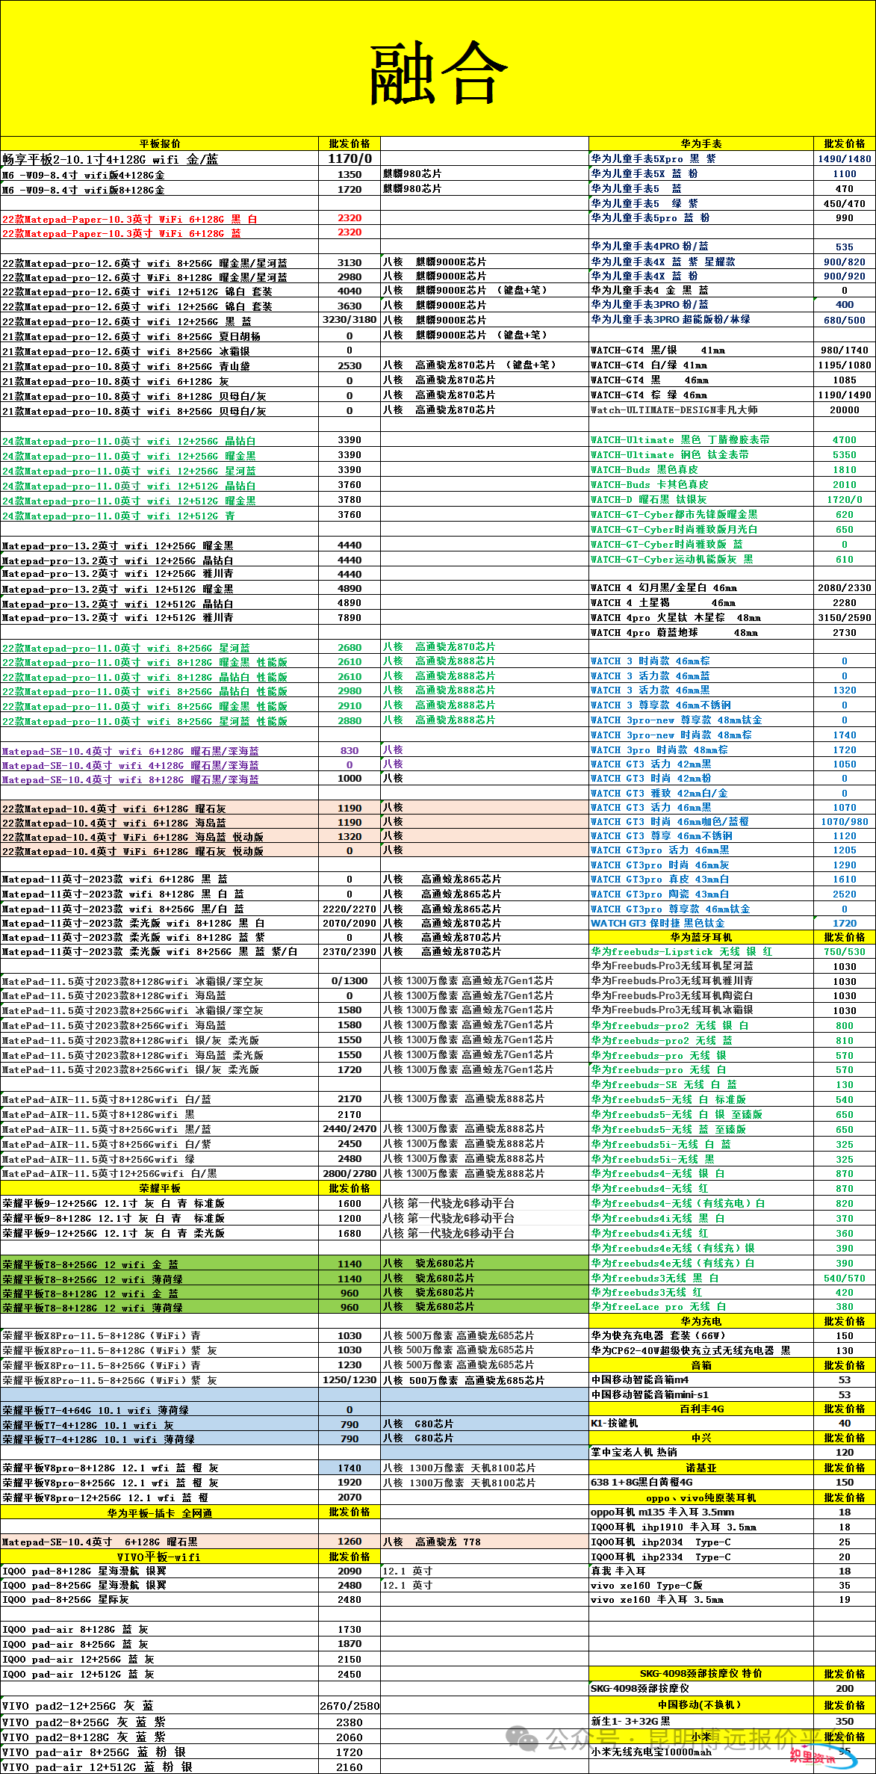
Task: Select oppo、vivo纯原装耳机 header
Action: [x=701, y=1498]
